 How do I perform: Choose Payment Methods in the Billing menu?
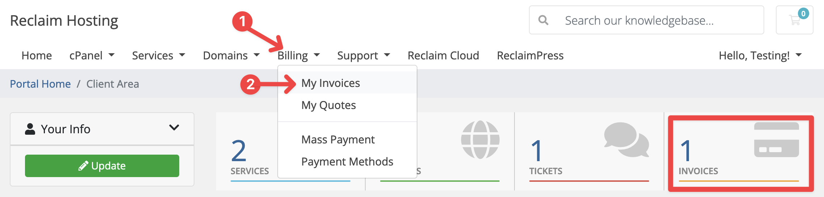click(348, 162)
